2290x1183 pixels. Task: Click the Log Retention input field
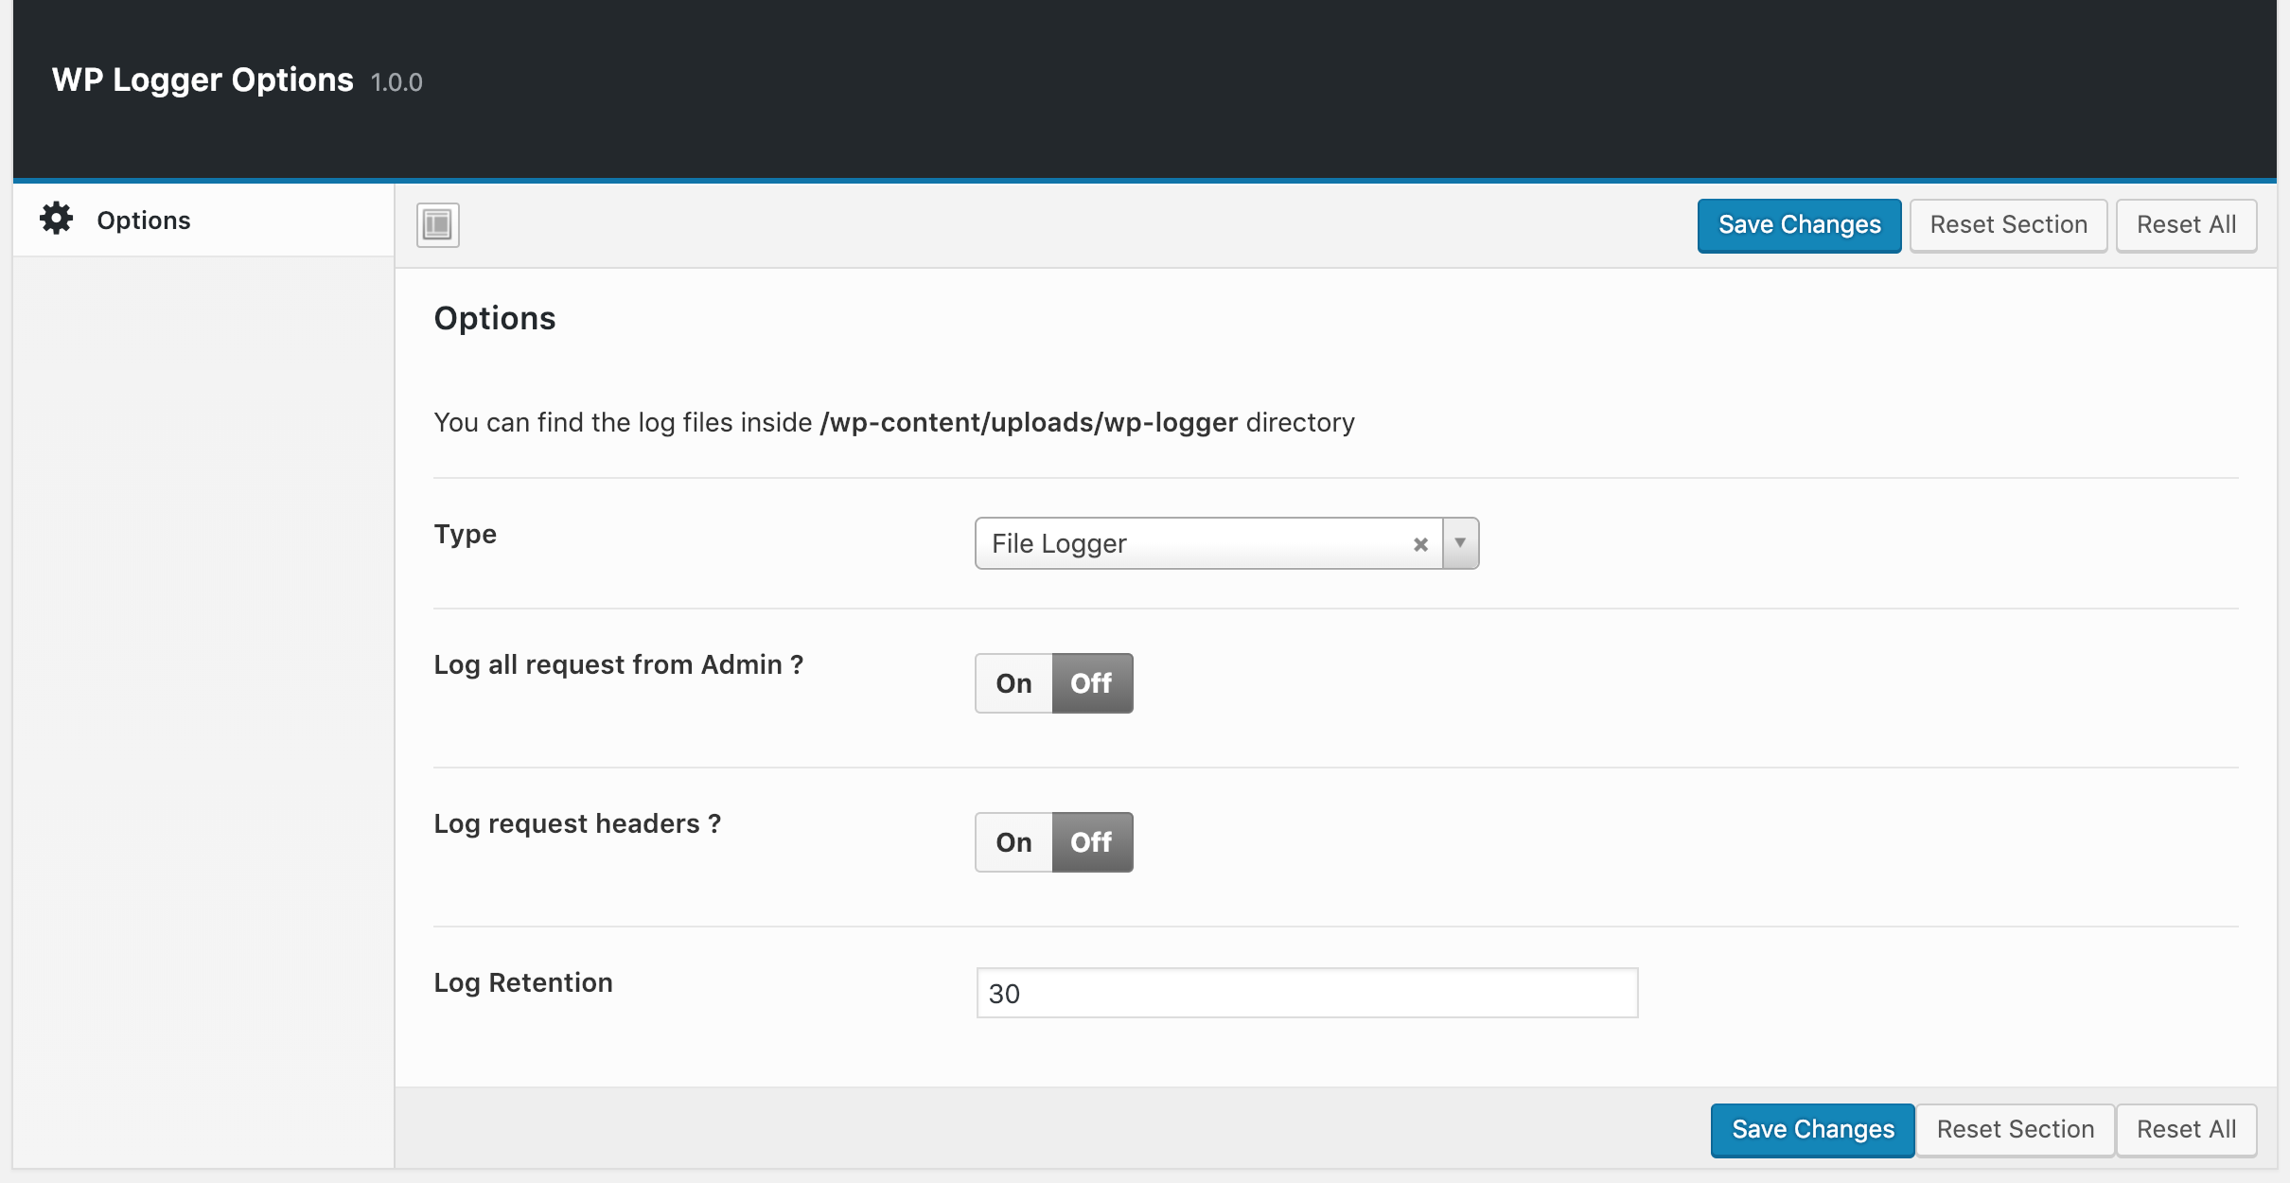[x=1307, y=993]
